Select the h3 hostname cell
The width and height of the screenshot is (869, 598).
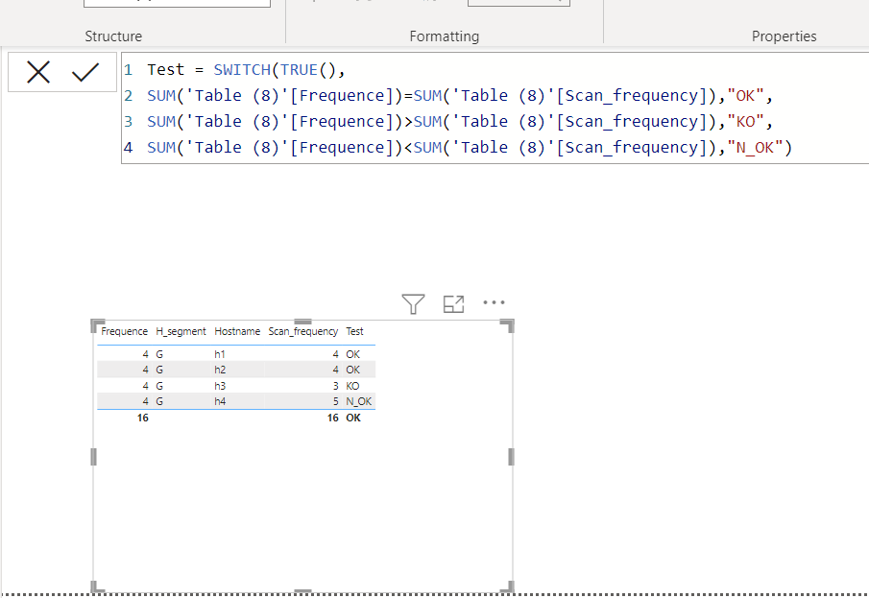click(x=220, y=386)
